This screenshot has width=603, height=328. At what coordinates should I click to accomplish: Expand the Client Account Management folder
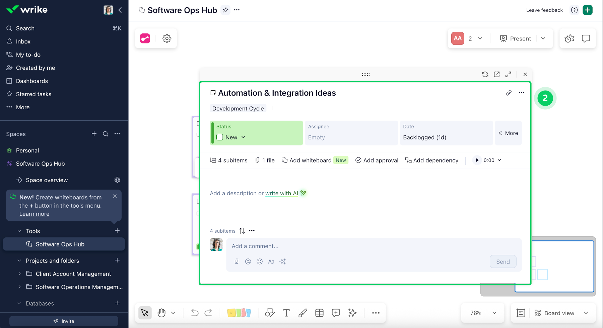[x=19, y=274]
